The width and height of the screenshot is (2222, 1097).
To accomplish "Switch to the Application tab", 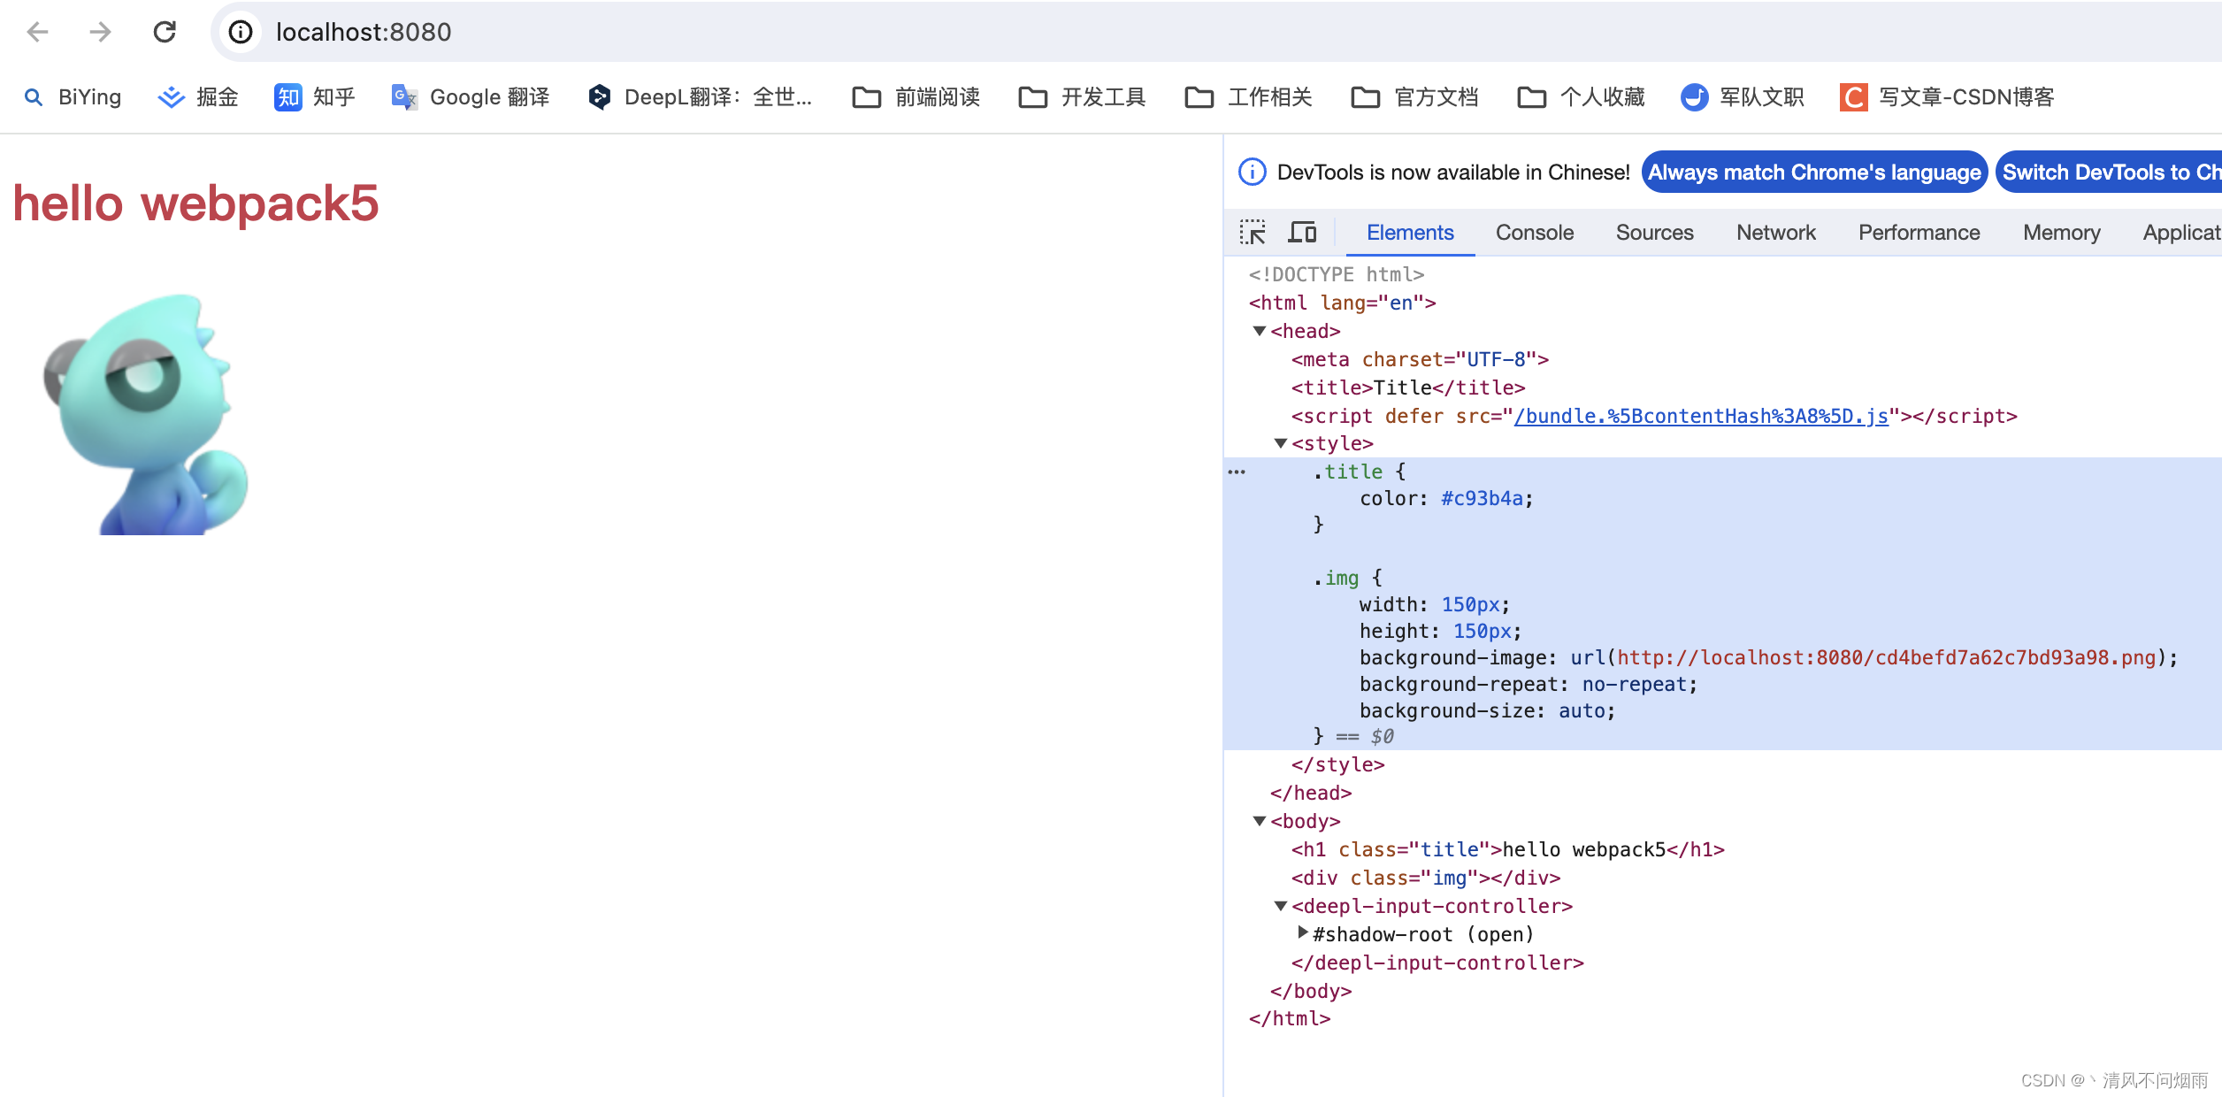I will pos(2181,233).
